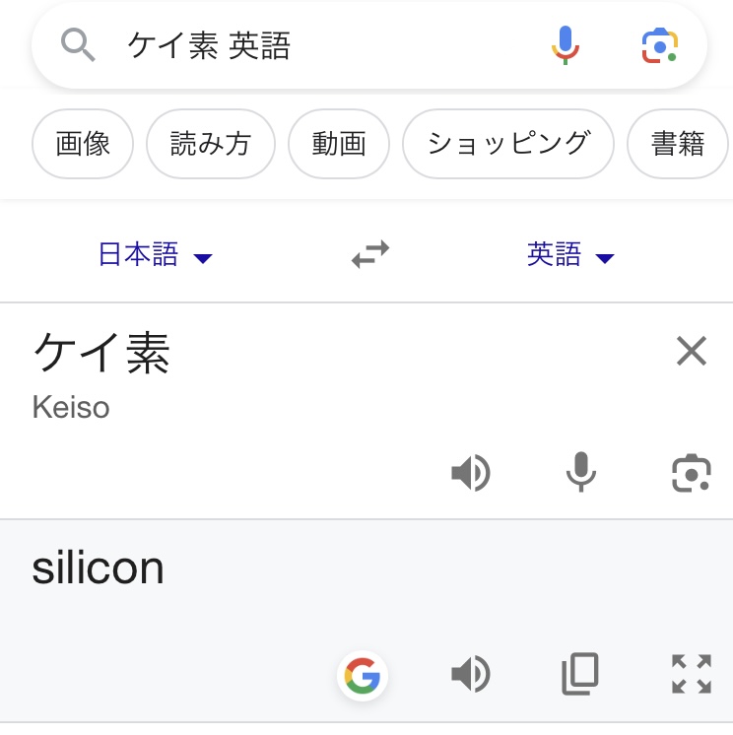Viewport: 733px width, 735px height.
Task: Switch to the 動画 results tab
Action: tap(339, 144)
